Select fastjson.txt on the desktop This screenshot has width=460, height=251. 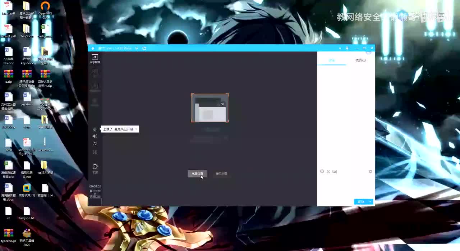tap(27, 213)
